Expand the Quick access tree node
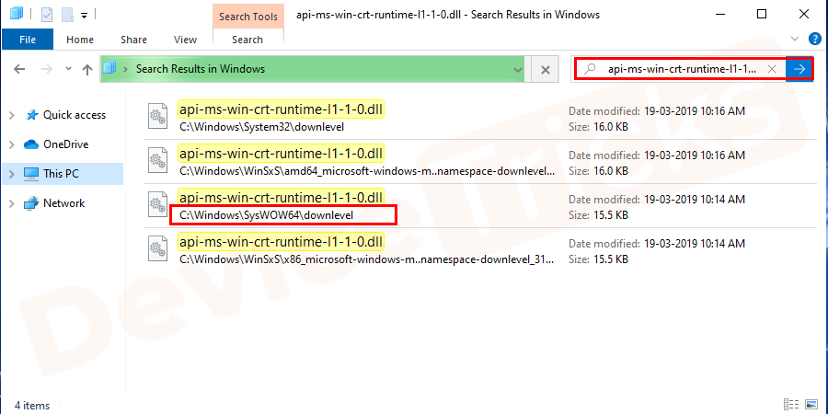The width and height of the screenshot is (828, 414). [x=12, y=115]
